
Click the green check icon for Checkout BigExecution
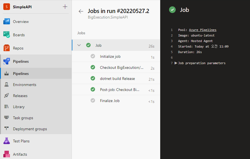[x=93, y=67]
